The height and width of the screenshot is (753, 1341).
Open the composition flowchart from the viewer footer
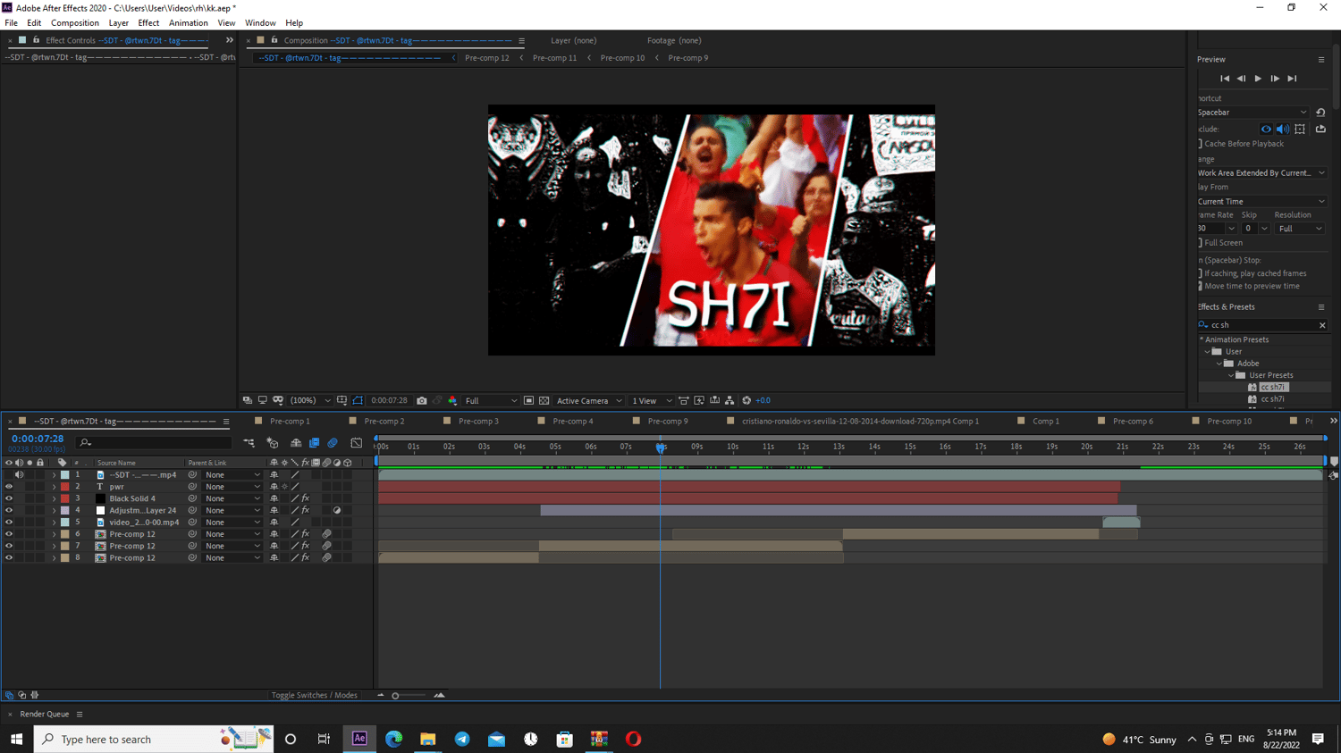[x=730, y=401]
